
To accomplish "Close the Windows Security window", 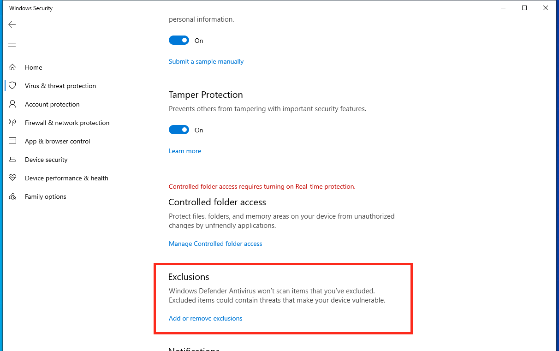I will click(x=546, y=8).
